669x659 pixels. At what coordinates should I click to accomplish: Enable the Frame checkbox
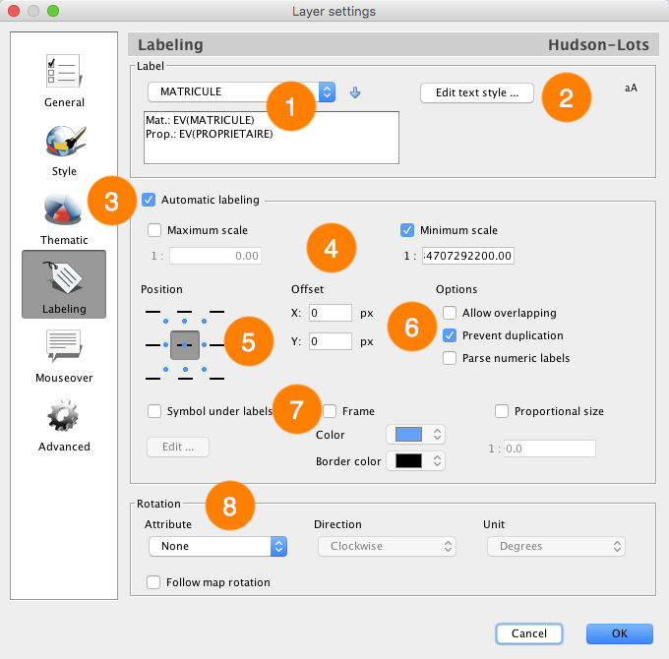tap(330, 411)
